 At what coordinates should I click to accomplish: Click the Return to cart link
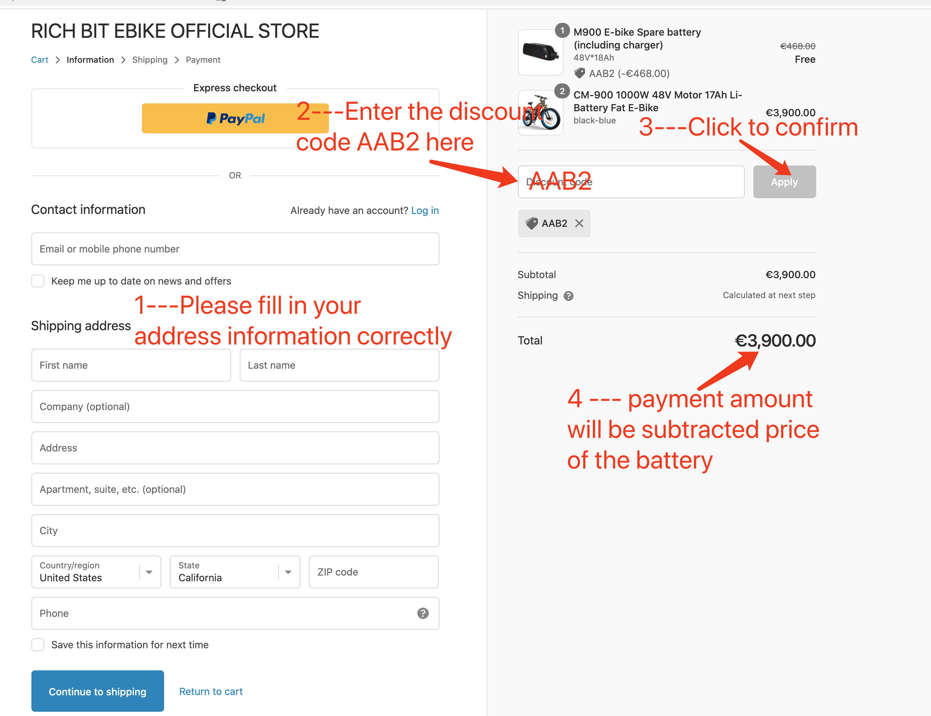point(210,691)
